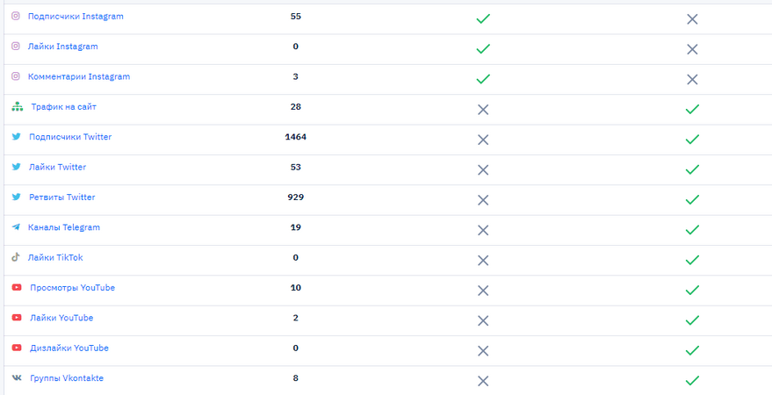
Task: Click green checkmark in Подписчики Instagram row
Action: [483, 18]
